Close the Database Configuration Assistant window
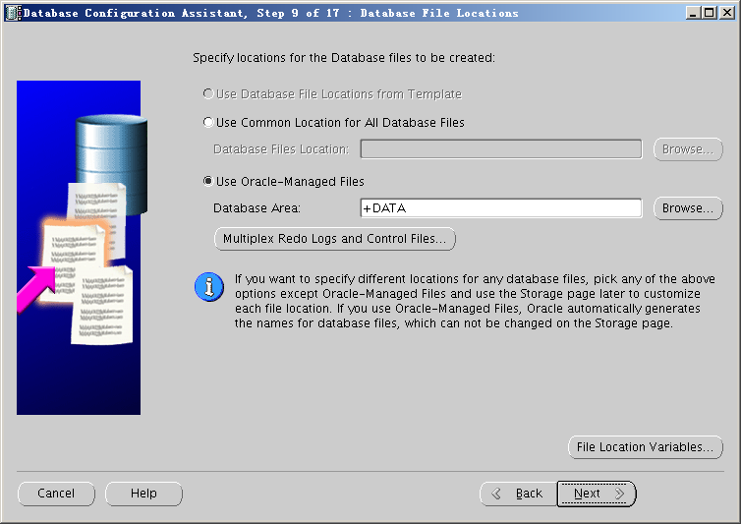The height and width of the screenshot is (524, 741). point(727,13)
